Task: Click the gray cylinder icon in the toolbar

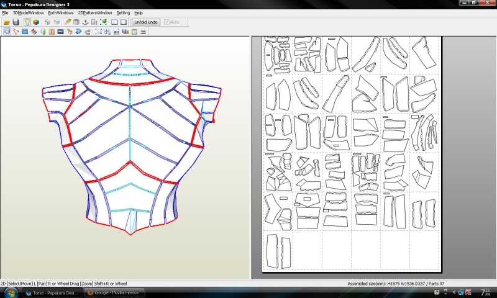Action: (x=76, y=22)
